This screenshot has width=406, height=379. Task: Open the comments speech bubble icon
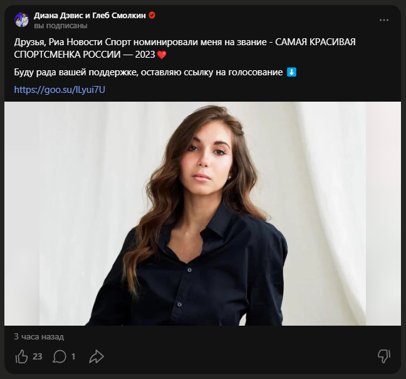(x=60, y=356)
